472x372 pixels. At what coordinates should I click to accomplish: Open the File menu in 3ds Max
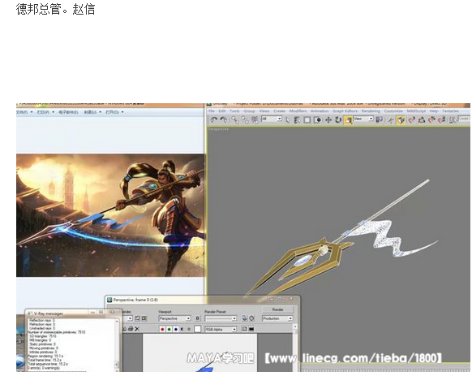[x=212, y=111]
